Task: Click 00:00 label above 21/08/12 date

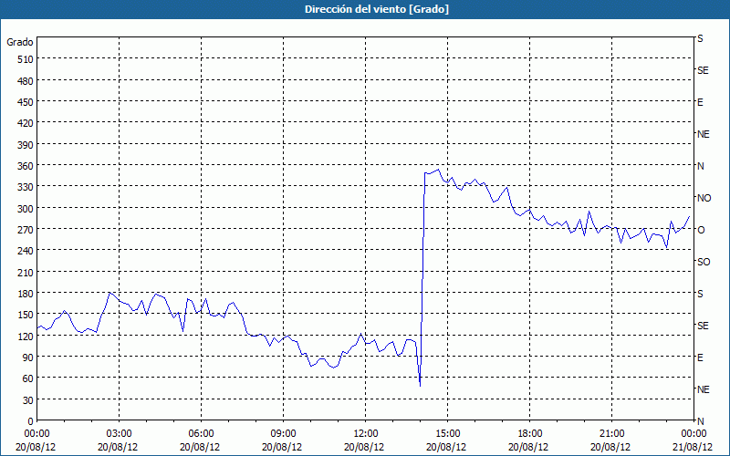Action: pos(693,434)
